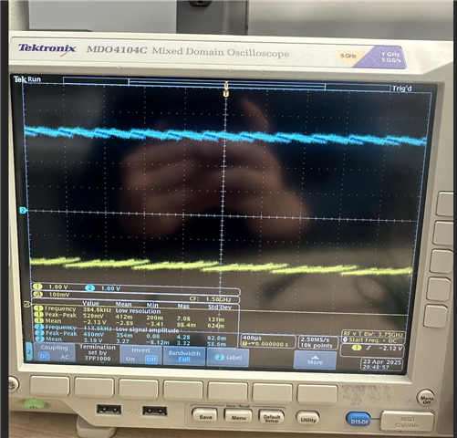Click the Trig'd status indicator
The width and height of the screenshot is (457, 438).
pos(401,89)
